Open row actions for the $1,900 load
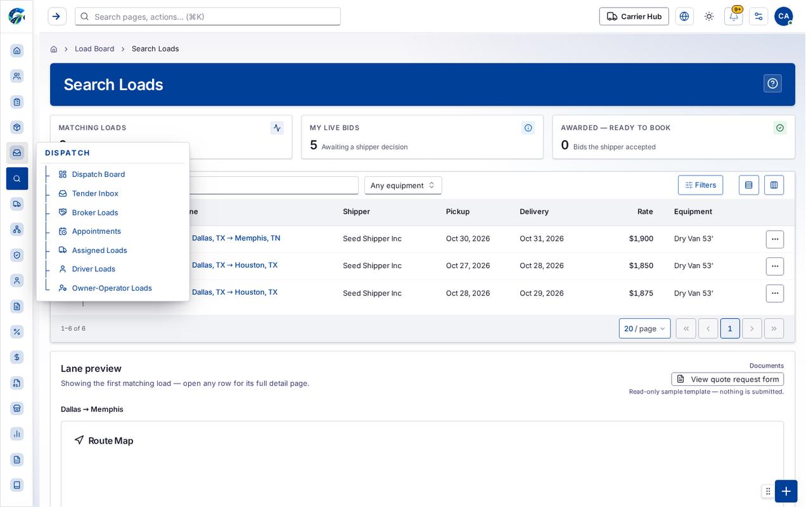This screenshot has width=811, height=507. tap(775, 239)
